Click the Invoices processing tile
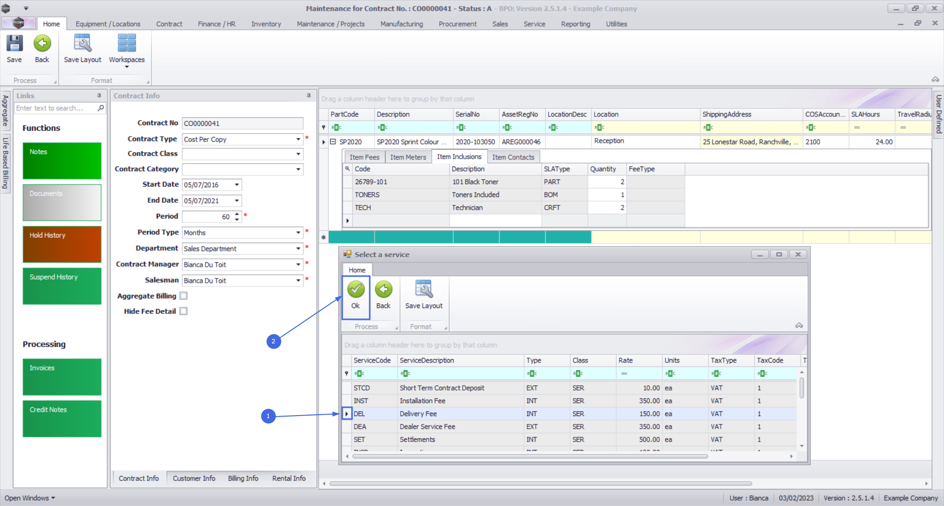 click(x=62, y=377)
